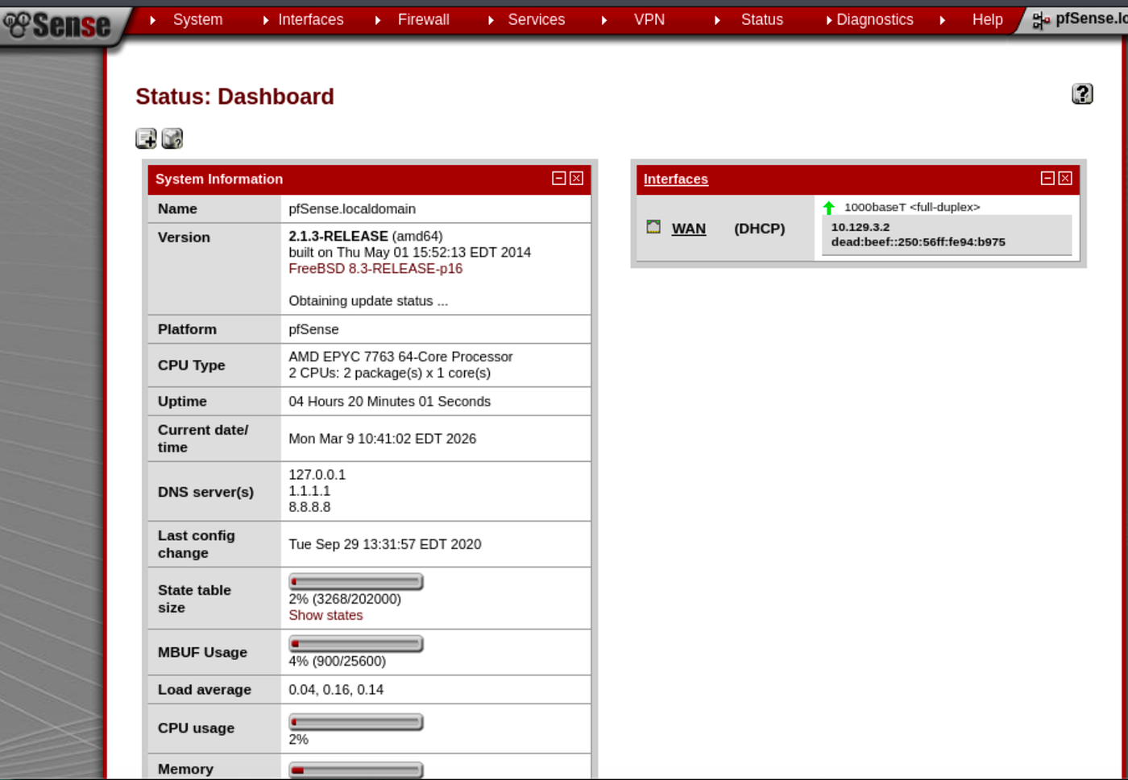Click the System Information widget title
1128x780 pixels.
click(x=219, y=179)
